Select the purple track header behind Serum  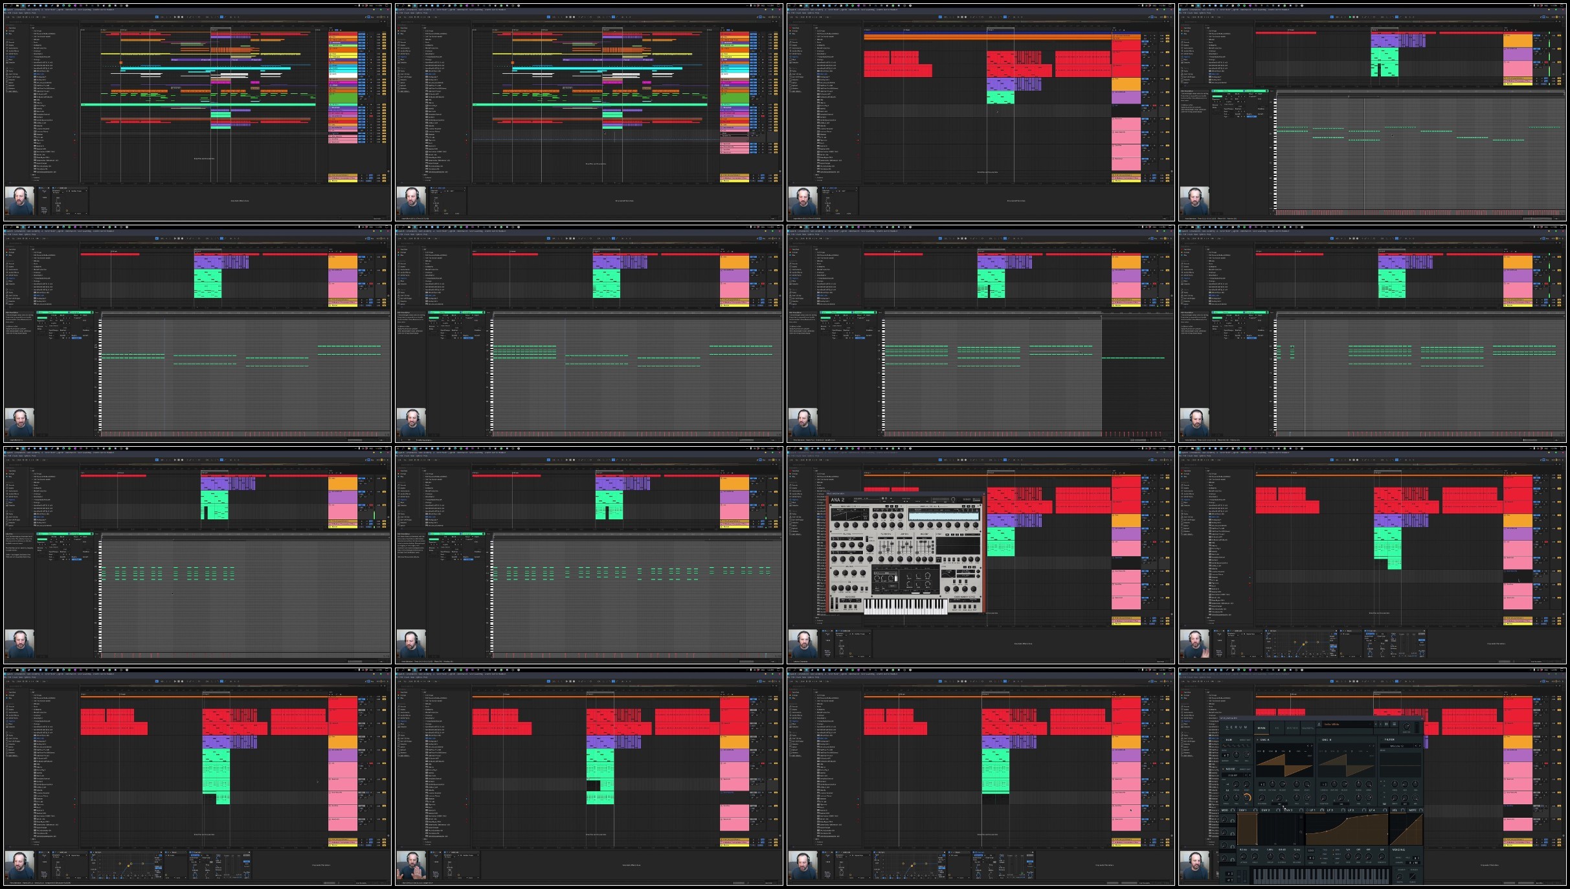point(1518,756)
